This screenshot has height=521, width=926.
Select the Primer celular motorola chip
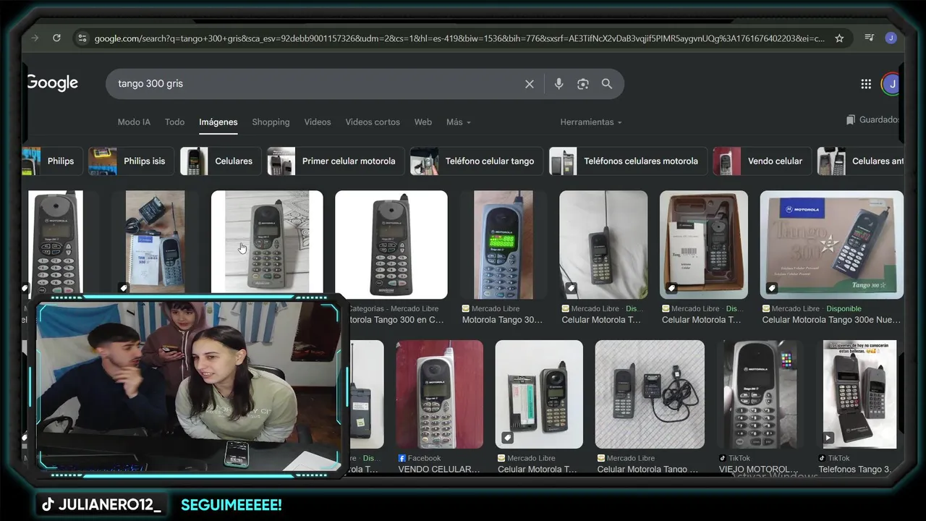(336, 161)
